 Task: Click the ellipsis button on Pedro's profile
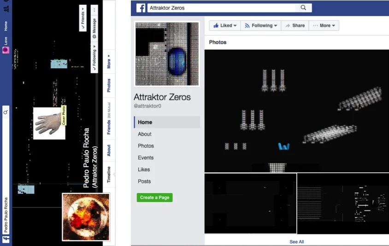point(94,10)
